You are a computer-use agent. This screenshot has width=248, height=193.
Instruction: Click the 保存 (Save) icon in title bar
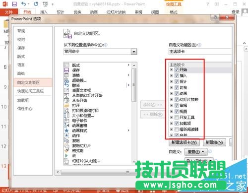14,4
